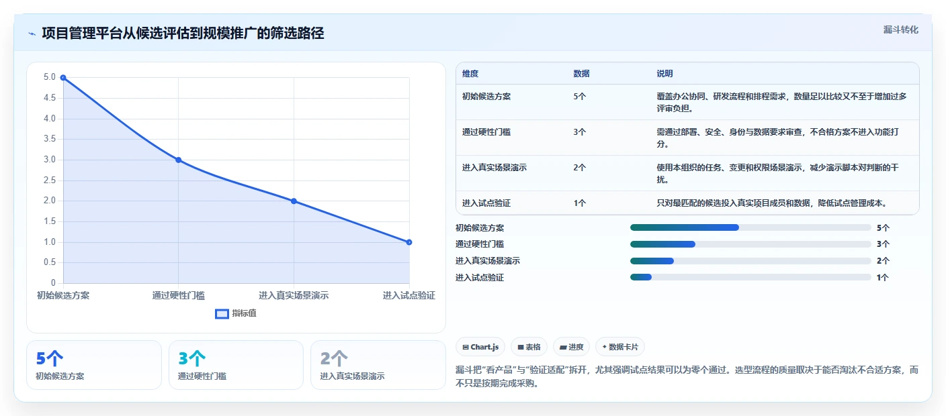Click the y-axis tick 2.5
The image size is (946, 416).
(50, 180)
